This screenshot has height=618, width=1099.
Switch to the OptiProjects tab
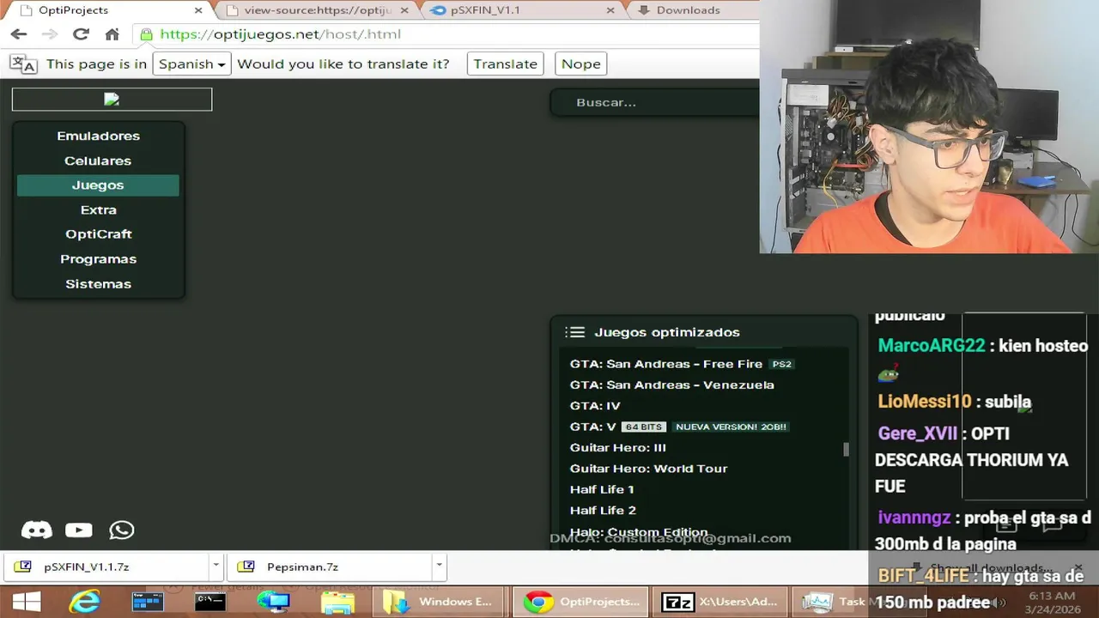click(109, 10)
